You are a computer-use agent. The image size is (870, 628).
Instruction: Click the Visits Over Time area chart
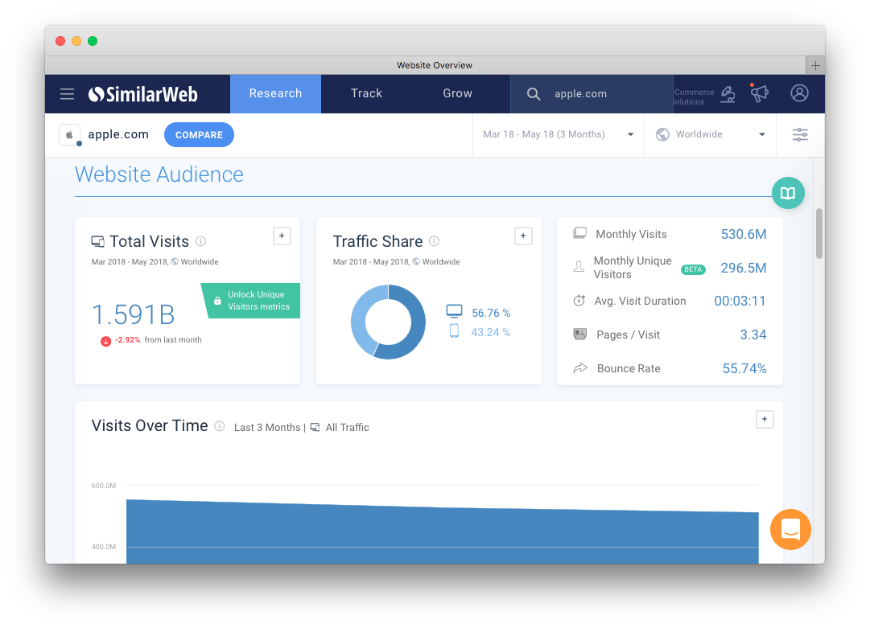(x=442, y=531)
